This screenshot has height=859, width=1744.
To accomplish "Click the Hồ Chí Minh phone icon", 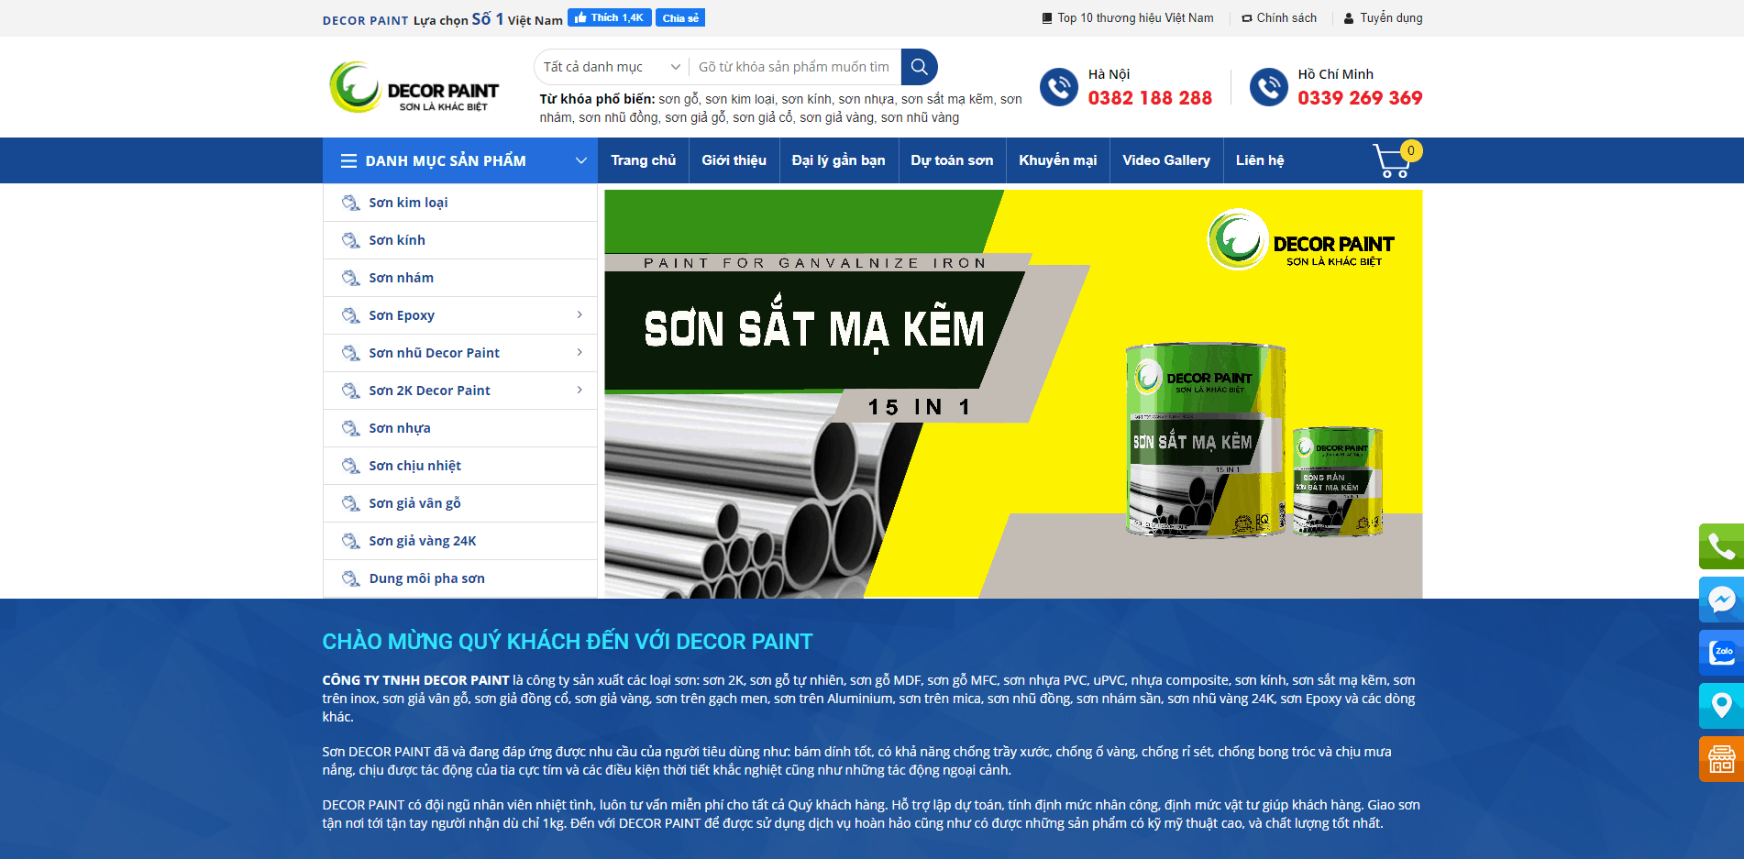I will [x=1269, y=87].
